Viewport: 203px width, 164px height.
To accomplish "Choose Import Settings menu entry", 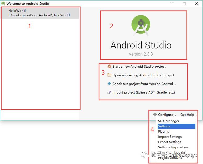I will [x=176, y=137].
